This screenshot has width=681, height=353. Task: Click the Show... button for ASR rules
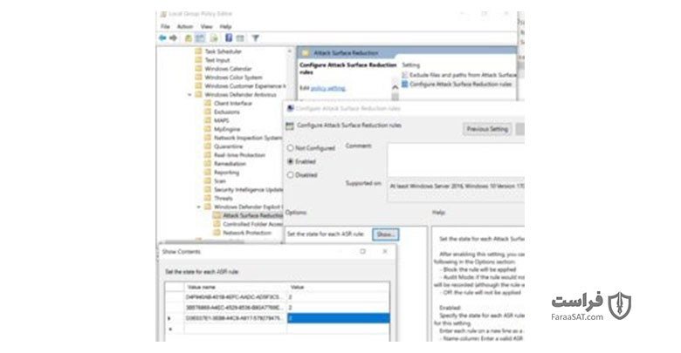click(385, 234)
